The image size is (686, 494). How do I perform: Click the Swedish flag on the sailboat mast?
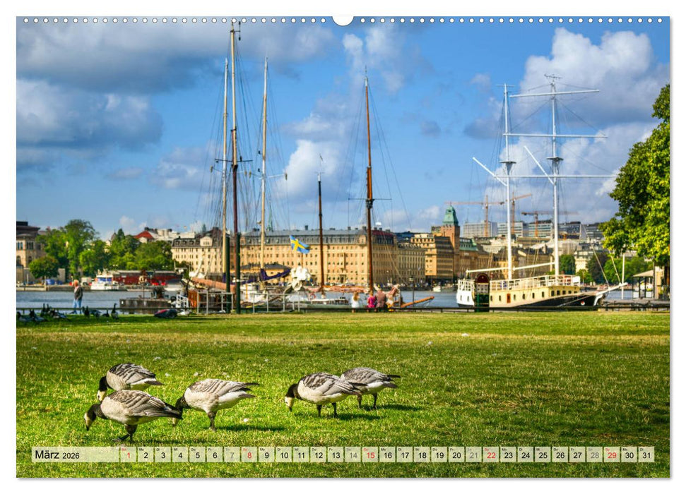point(299,245)
